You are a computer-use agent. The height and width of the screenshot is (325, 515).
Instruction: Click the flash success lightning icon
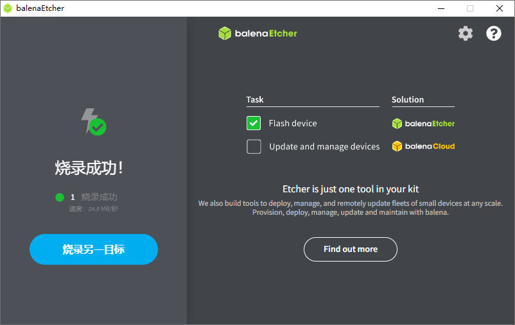tap(94, 122)
